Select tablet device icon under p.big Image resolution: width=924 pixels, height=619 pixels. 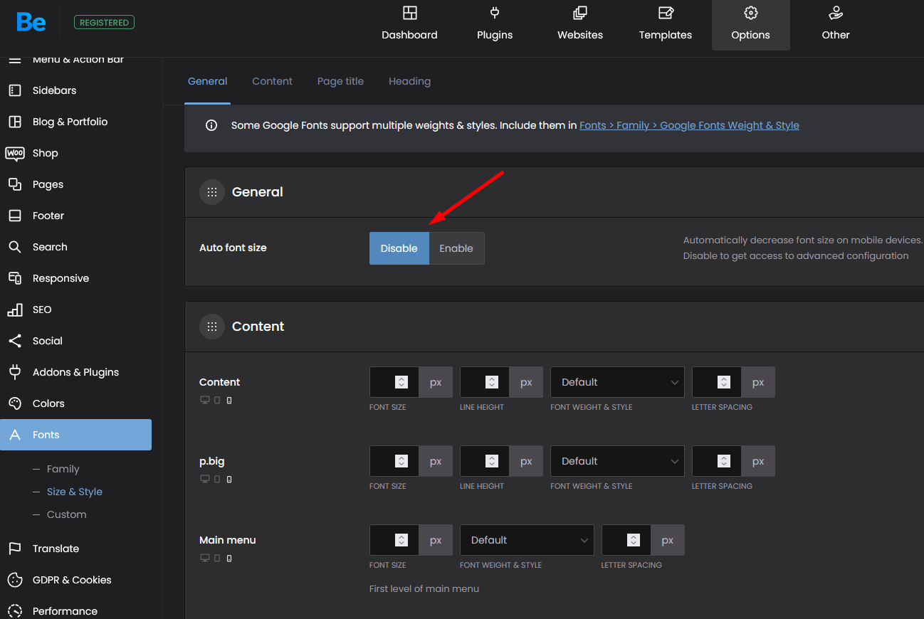[218, 480]
